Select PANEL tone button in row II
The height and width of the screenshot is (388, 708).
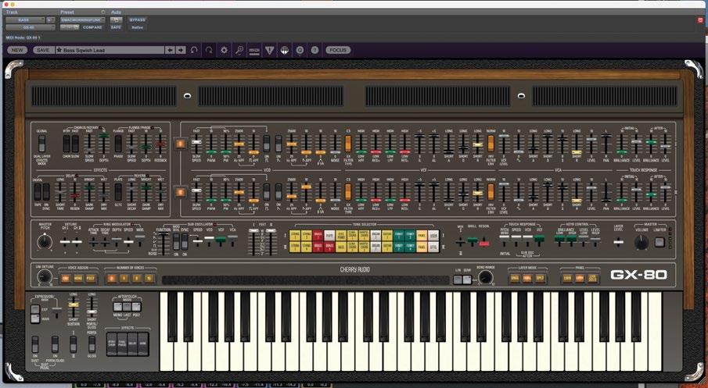422,247
